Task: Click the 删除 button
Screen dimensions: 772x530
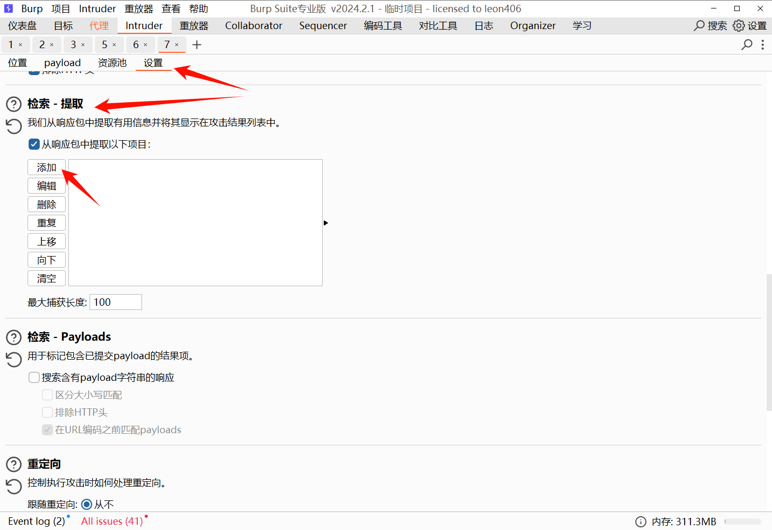Action: (x=47, y=204)
